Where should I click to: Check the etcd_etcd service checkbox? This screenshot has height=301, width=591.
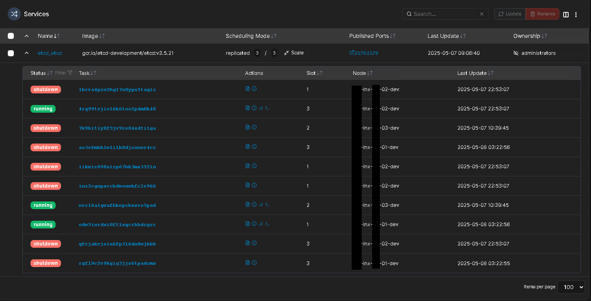11,53
